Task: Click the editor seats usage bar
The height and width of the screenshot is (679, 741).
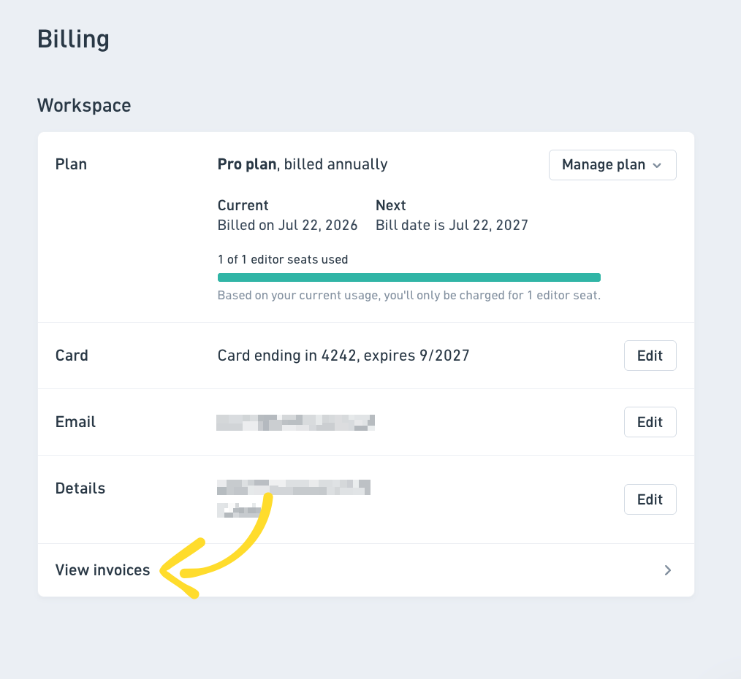Action: coord(408,277)
